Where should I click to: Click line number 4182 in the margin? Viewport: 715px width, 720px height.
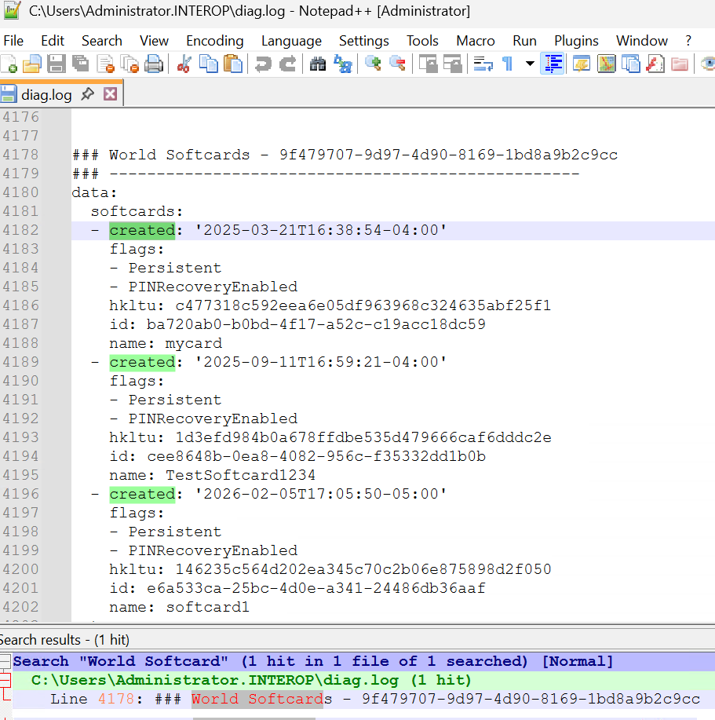21,230
